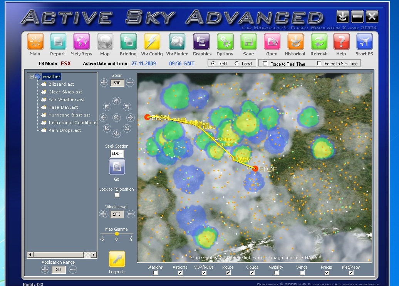
Task: Open the Wx Finder magnifier icon
Action: 177,42
